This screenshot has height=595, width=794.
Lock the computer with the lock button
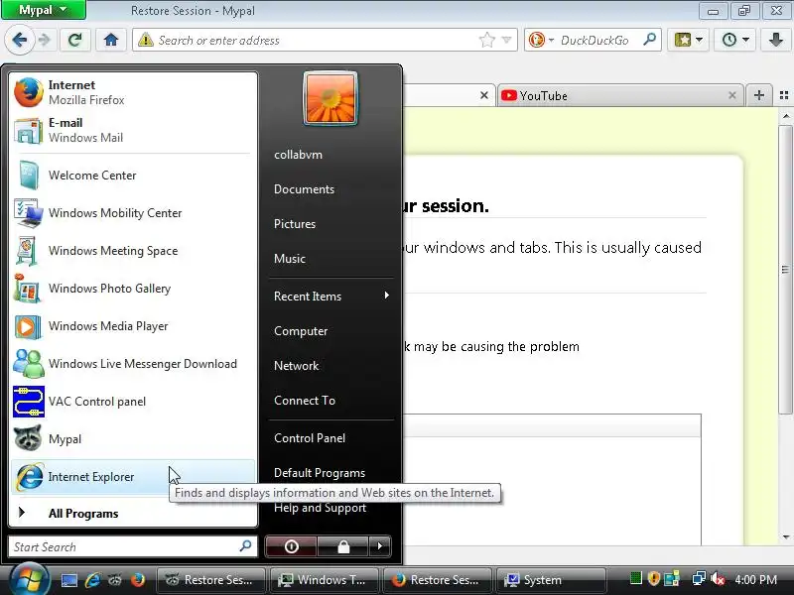pyautogui.click(x=343, y=546)
